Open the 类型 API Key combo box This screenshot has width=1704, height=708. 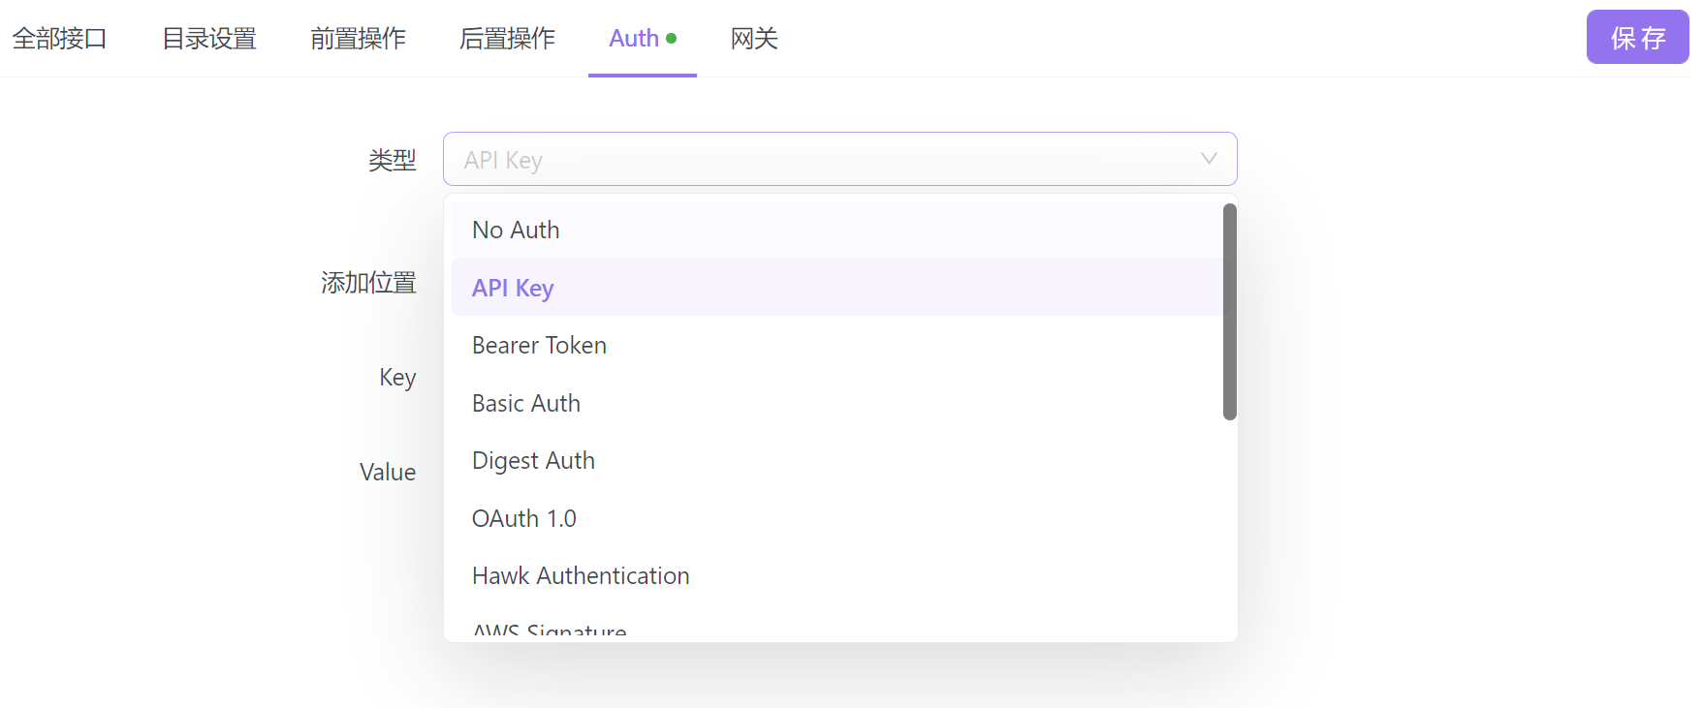pos(824,159)
